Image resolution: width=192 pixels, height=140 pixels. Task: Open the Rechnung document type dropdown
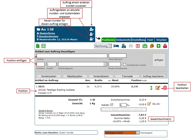[103, 46]
